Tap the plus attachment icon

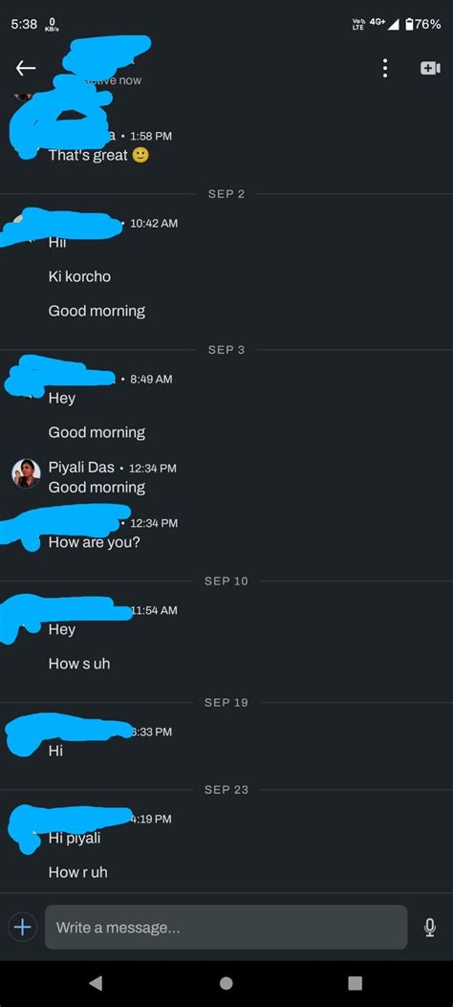click(22, 928)
